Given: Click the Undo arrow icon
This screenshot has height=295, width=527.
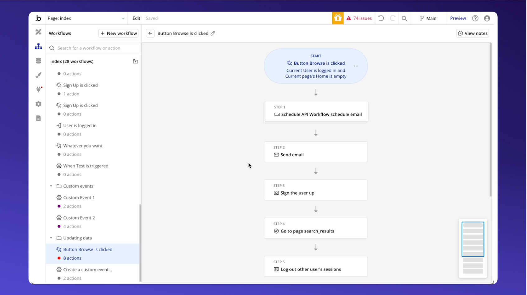Looking at the screenshot, I should [x=381, y=18].
